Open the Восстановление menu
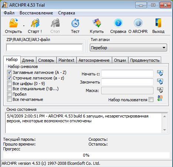 pyautogui.click(x=36, y=13)
